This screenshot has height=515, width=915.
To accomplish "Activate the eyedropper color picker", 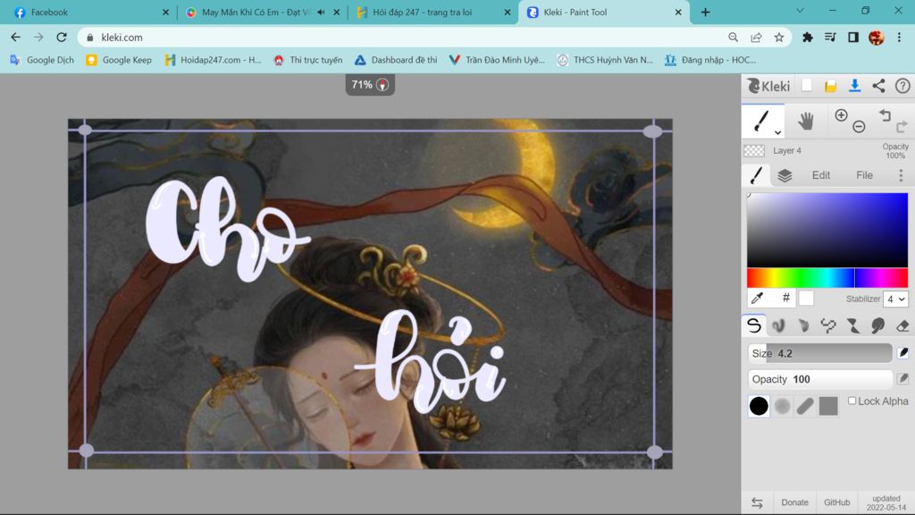I will (x=758, y=299).
